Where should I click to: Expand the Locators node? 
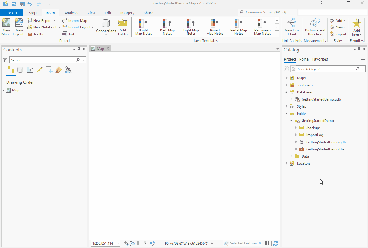(x=287, y=163)
